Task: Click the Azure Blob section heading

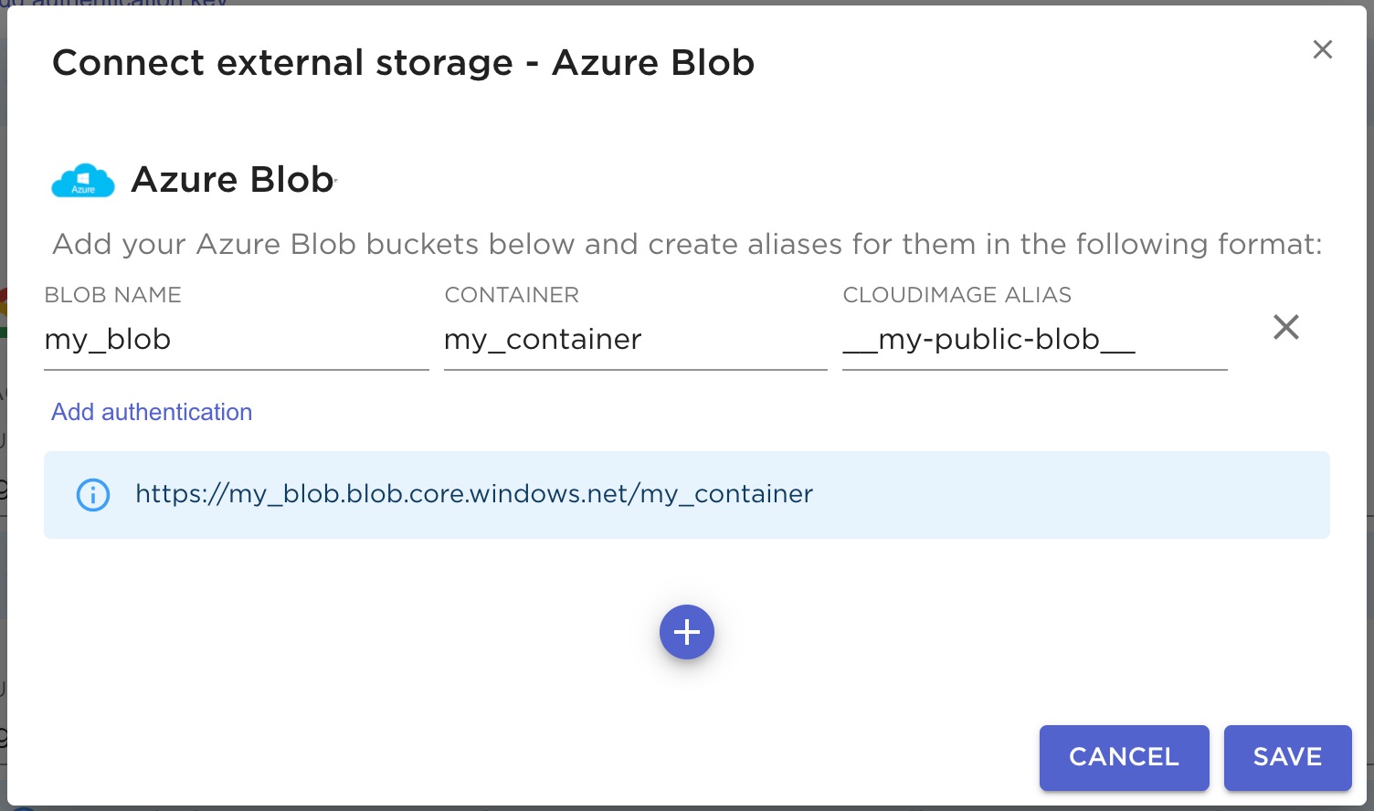Action: click(231, 179)
